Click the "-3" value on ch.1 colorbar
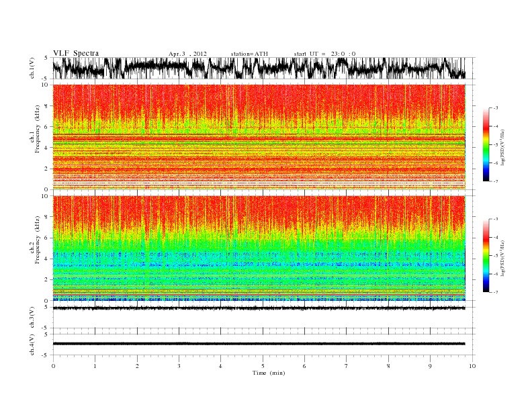 (495, 108)
